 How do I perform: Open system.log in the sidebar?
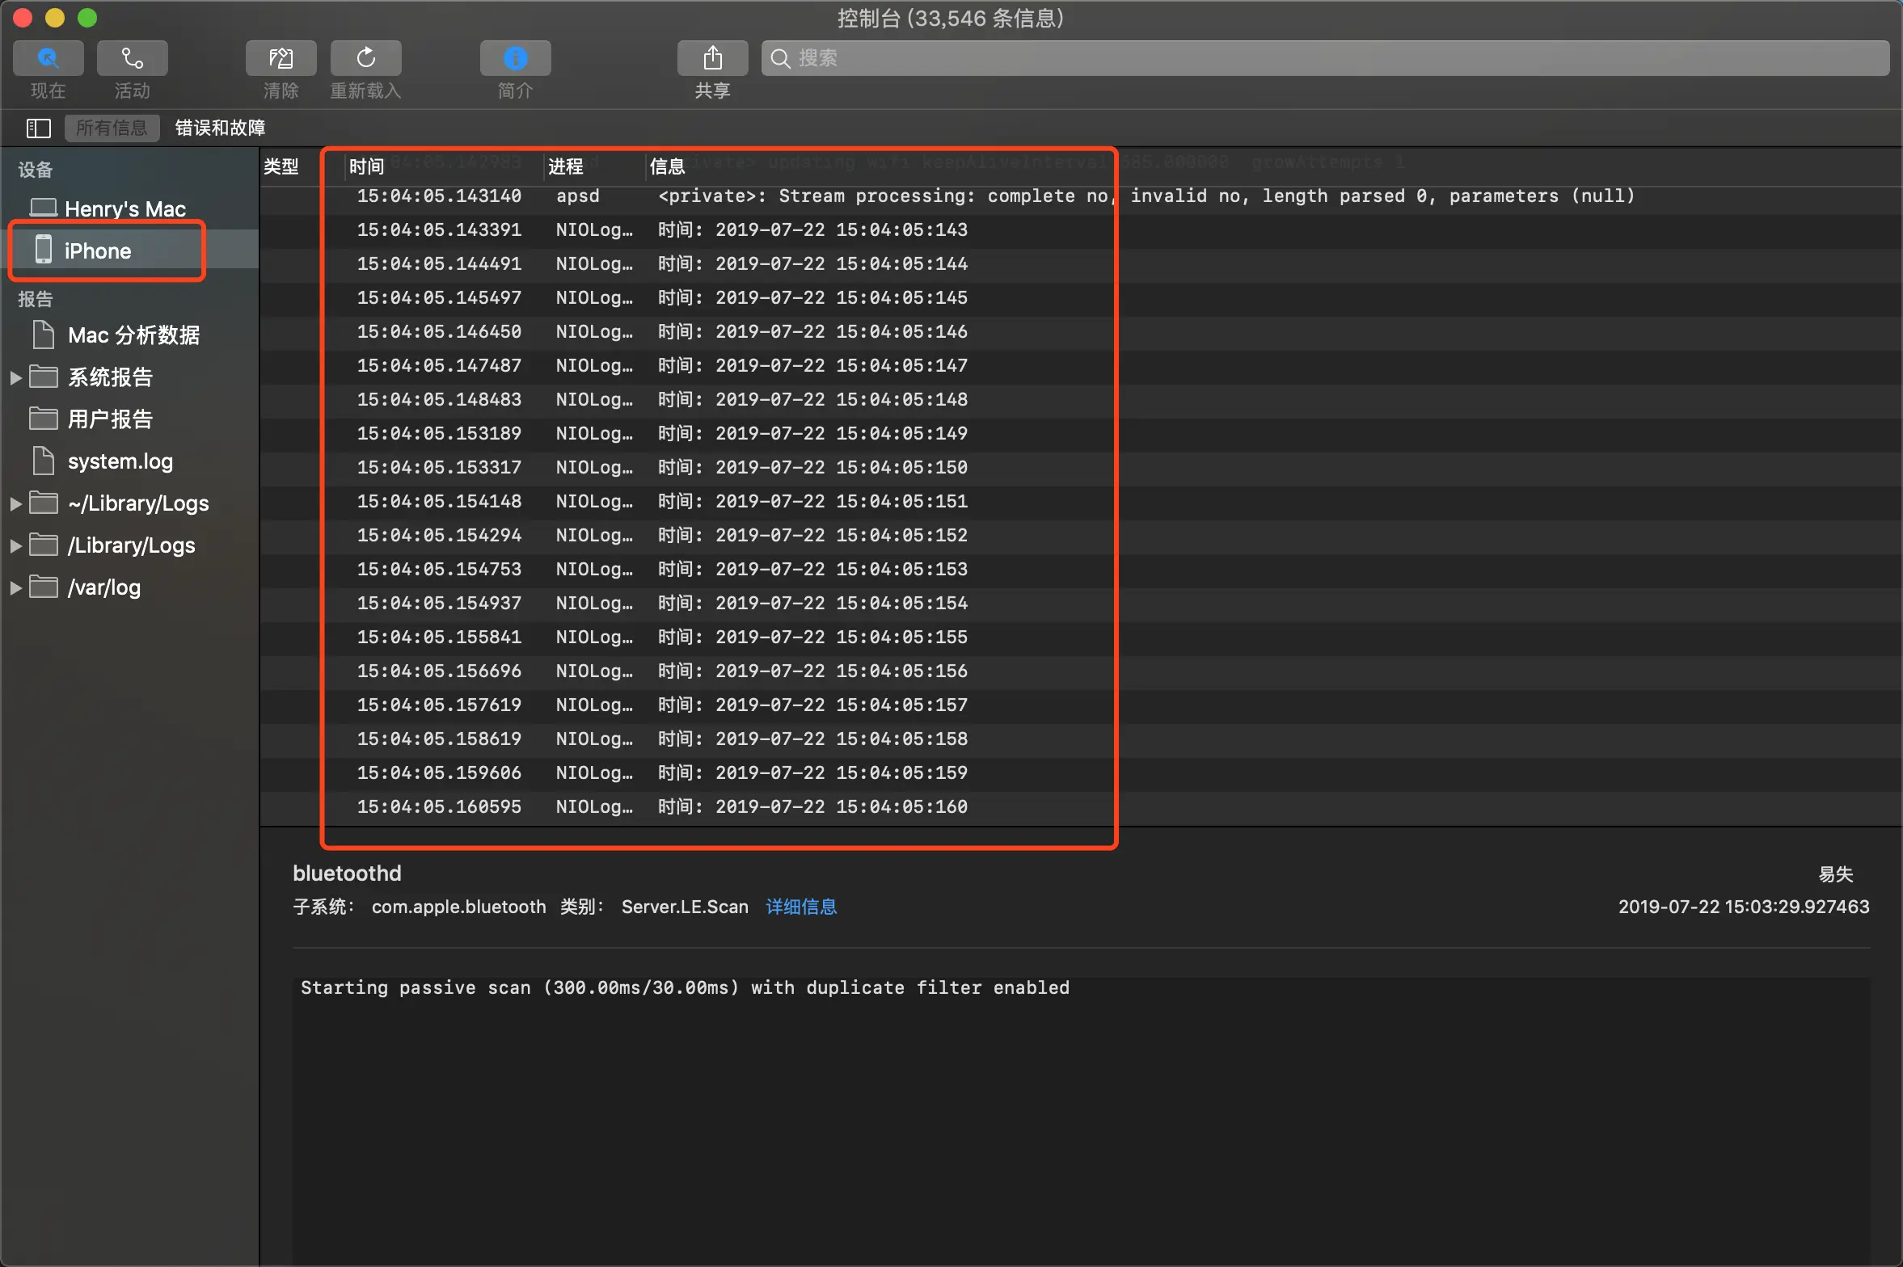(120, 461)
